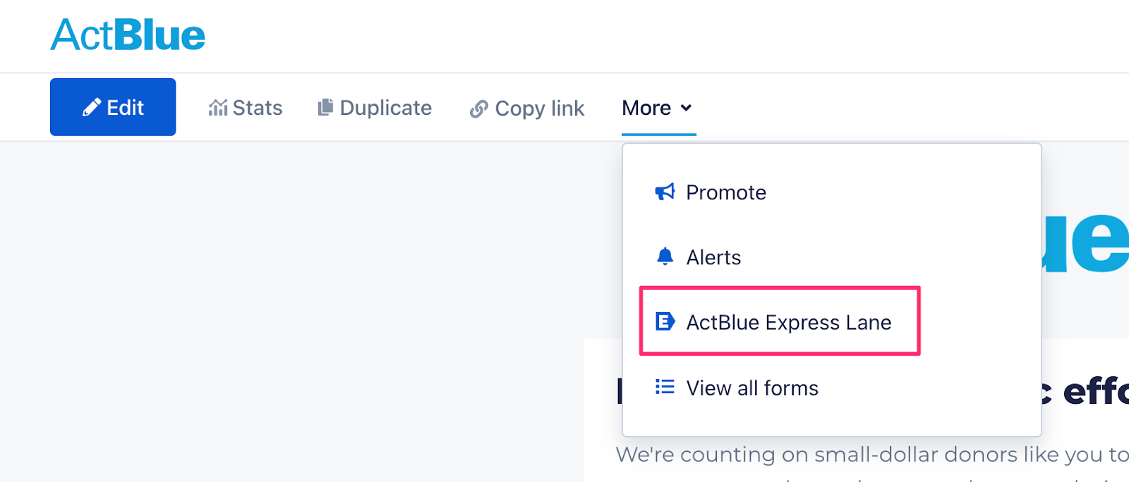Image resolution: width=1129 pixels, height=482 pixels.
Task: Open the Stats page from the toolbar
Action: point(258,108)
